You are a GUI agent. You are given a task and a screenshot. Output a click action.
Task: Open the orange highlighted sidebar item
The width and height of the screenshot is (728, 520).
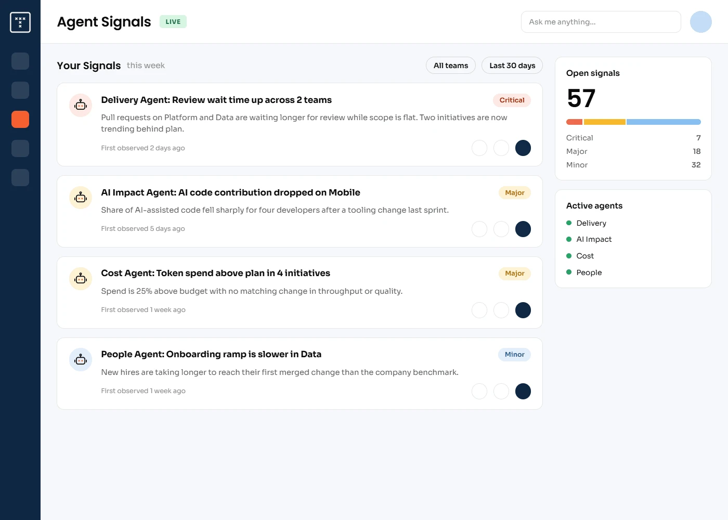(x=20, y=120)
